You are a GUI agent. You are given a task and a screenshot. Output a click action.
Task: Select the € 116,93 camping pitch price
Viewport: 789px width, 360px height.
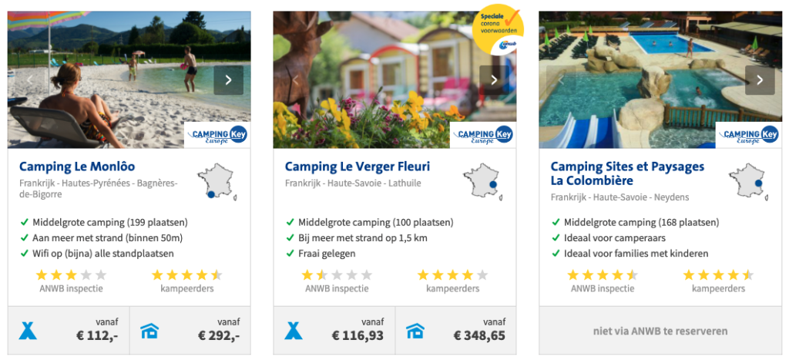pos(358,335)
